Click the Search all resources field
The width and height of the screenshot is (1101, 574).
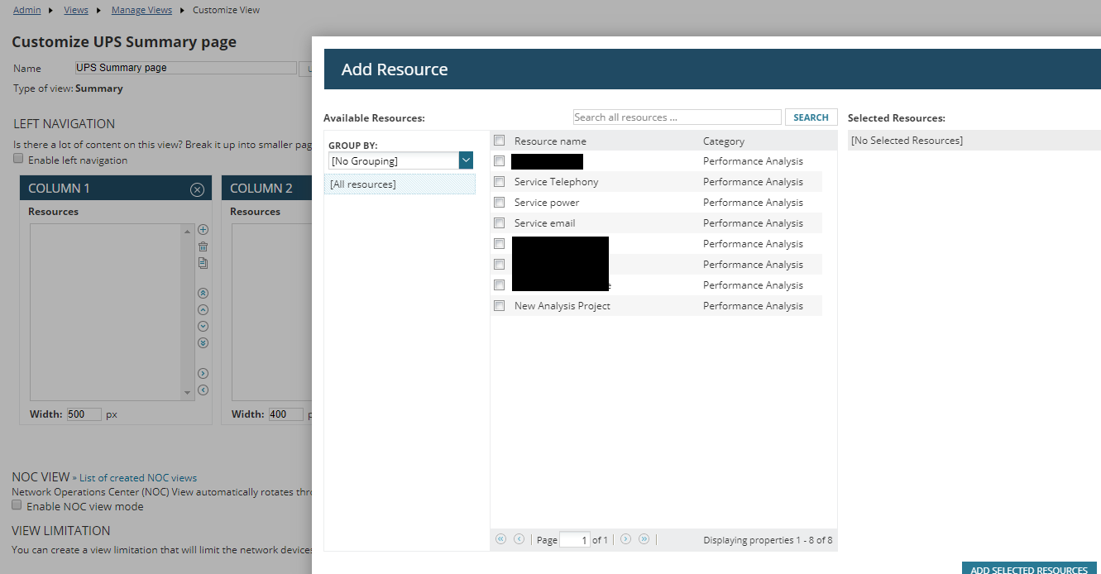tap(677, 117)
